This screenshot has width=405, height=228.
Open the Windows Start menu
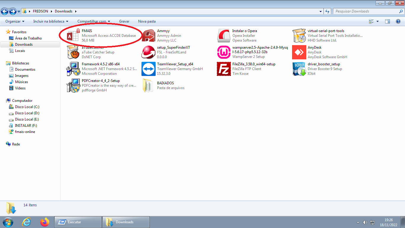click(x=8, y=222)
